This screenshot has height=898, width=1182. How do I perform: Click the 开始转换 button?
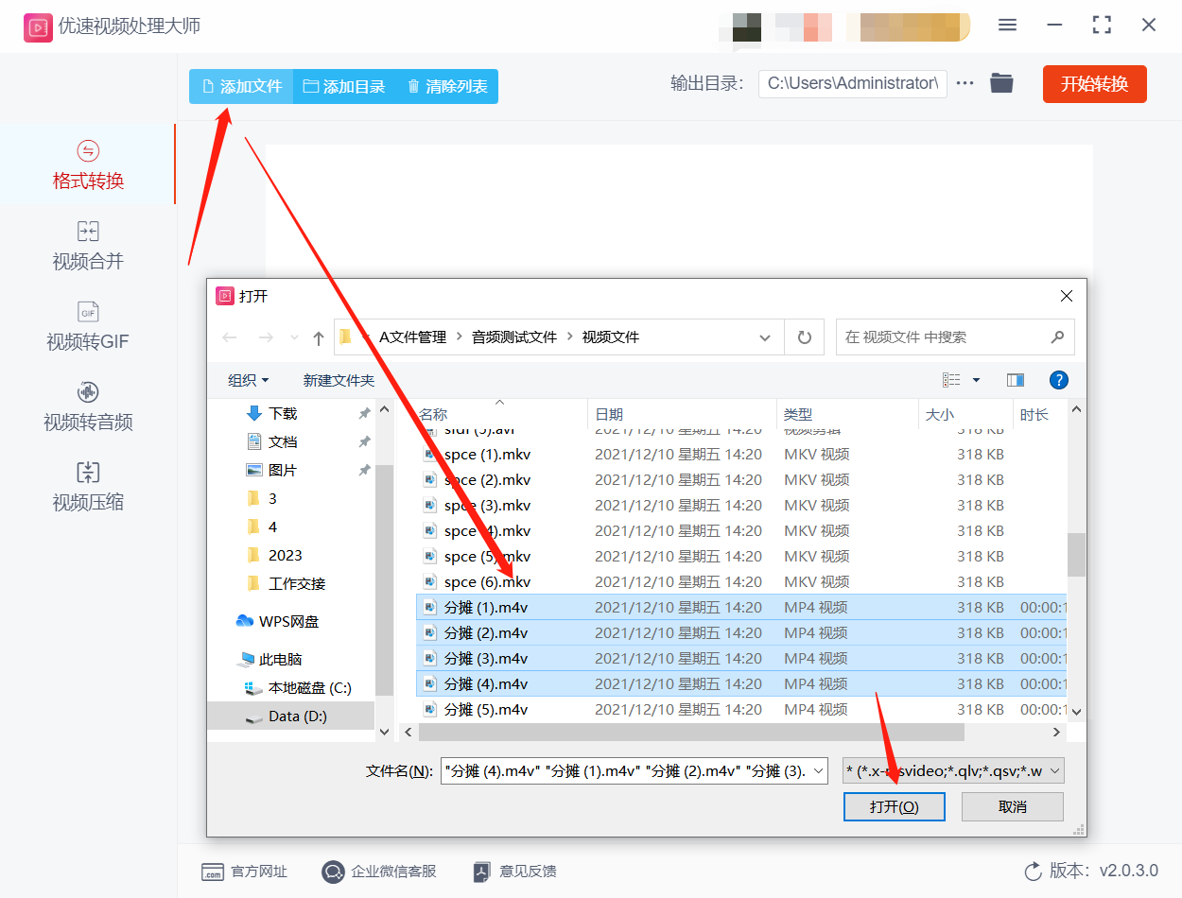click(1094, 83)
